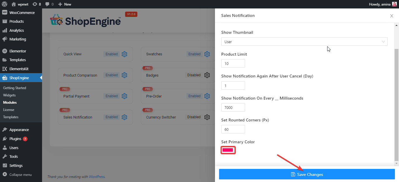Screen dimensions: 399x182
Task: Click the New content button
Action: (x=65, y=4)
